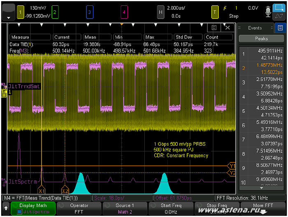Click the orange trigger time reference marker
The height and width of the screenshot is (217, 288).
pyautogui.click(x=122, y=24)
